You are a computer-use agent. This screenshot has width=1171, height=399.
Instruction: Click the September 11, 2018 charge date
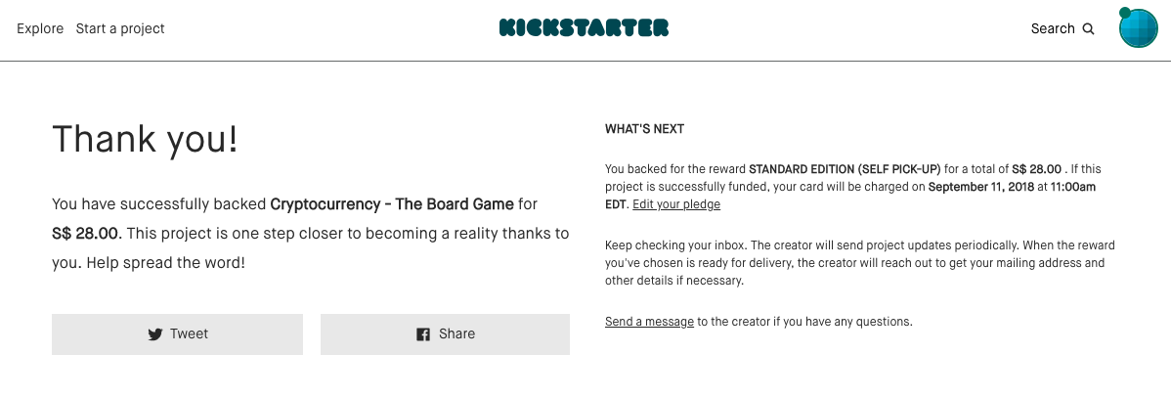(989, 187)
